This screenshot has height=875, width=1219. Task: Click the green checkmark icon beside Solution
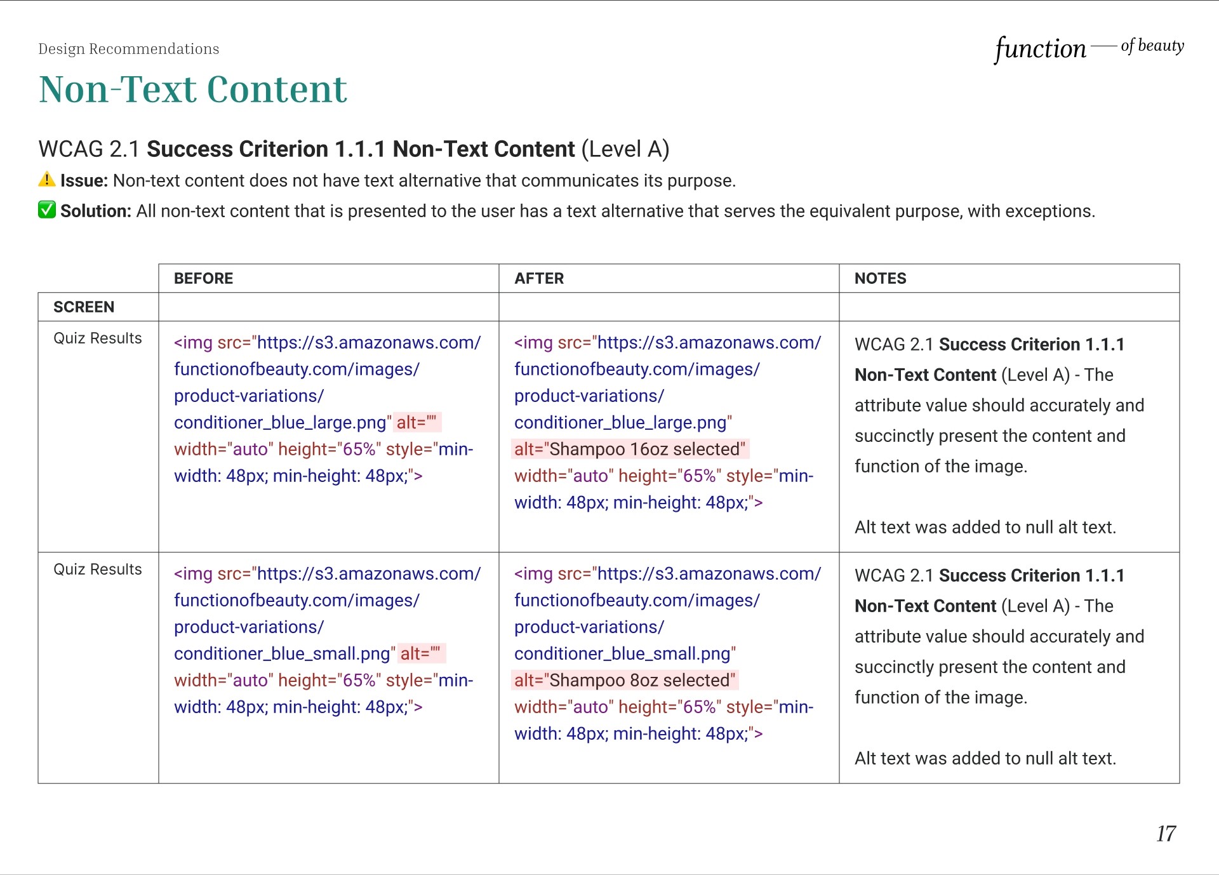[47, 210]
